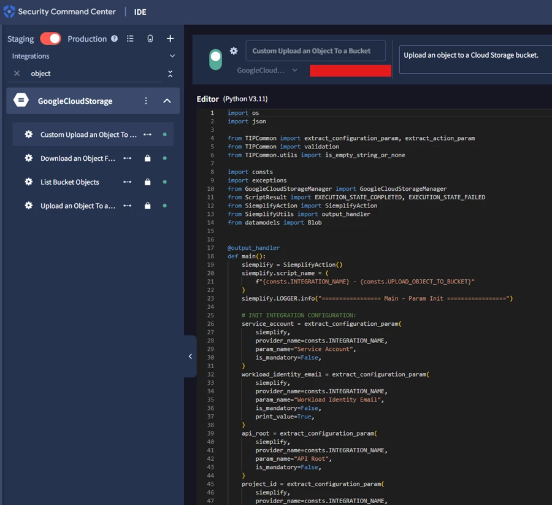The width and height of the screenshot is (552, 505).
Task: Edit the Custom Upload an Object To a Bucket name field
Action: coord(315,51)
